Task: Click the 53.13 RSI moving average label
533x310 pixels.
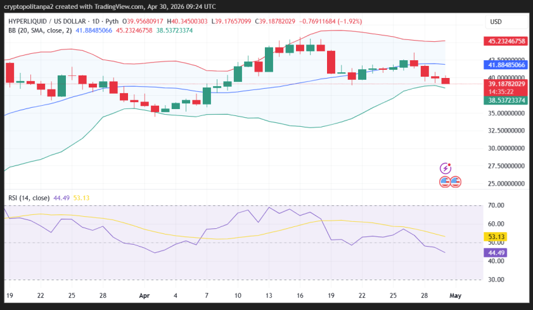Action: click(496, 236)
